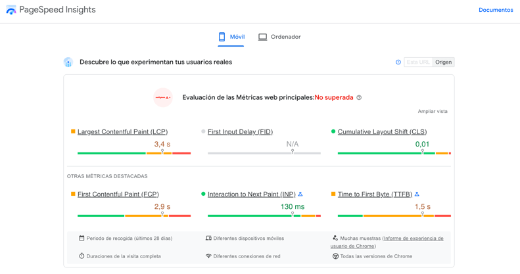Open Largest Contentful Paint (LCP) link
The height and width of the screenshot is (274, 520).
tap(123, 131)
